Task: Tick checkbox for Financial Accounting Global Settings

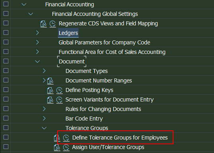Action: [6, 13]
